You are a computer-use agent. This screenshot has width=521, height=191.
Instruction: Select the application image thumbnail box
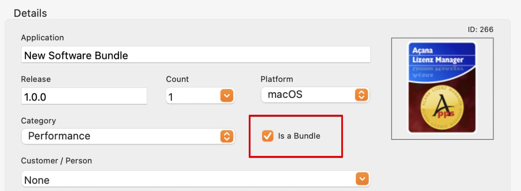tap(442, 88)
